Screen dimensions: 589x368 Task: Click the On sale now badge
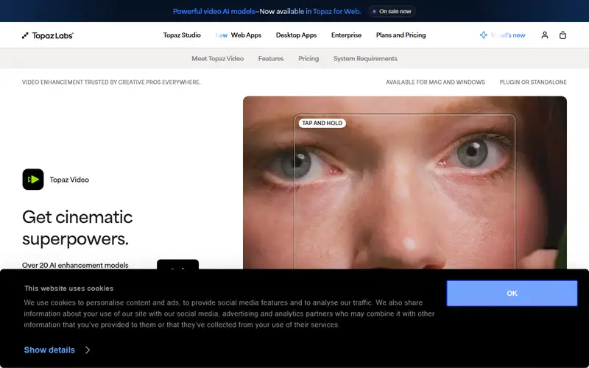click(392, 11)
